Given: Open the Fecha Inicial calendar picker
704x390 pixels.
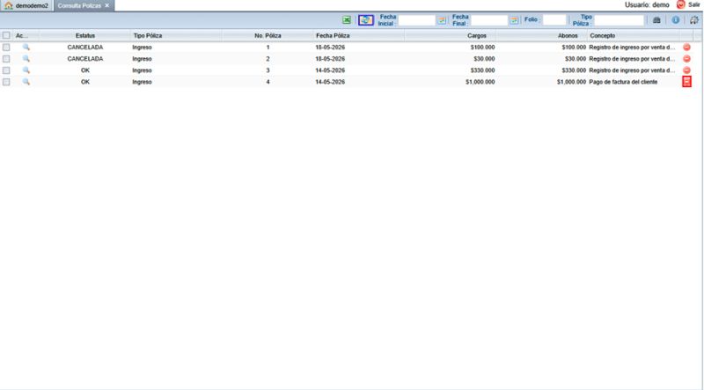Looking at the screenshot, I should (x=442, y=20).
